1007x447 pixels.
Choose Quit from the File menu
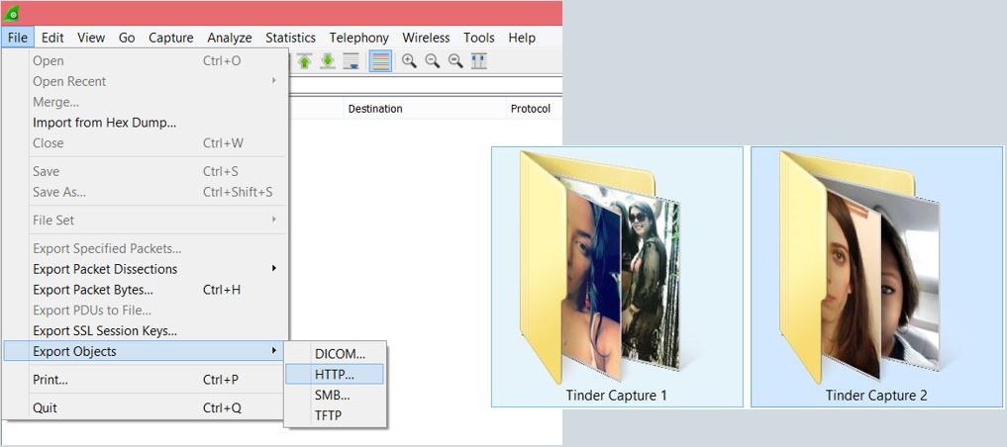[x=146, y=407]
